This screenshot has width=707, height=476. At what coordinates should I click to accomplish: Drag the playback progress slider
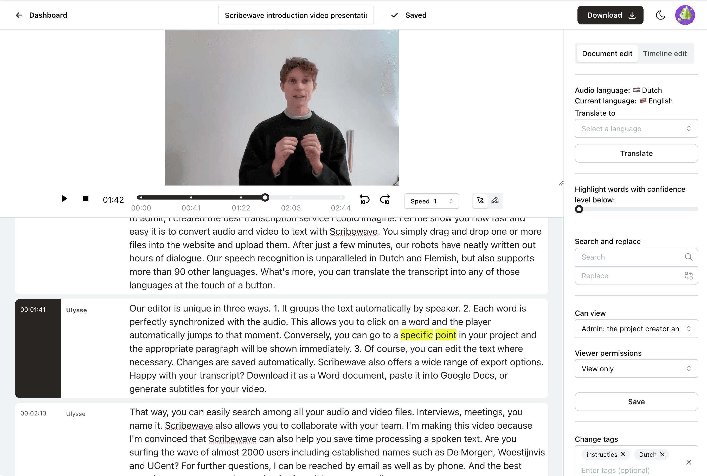pyautogui.click(x=265, y=197)
